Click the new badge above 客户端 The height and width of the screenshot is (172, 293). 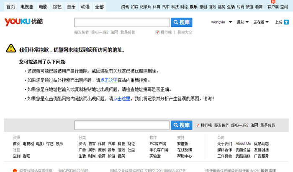273,2
